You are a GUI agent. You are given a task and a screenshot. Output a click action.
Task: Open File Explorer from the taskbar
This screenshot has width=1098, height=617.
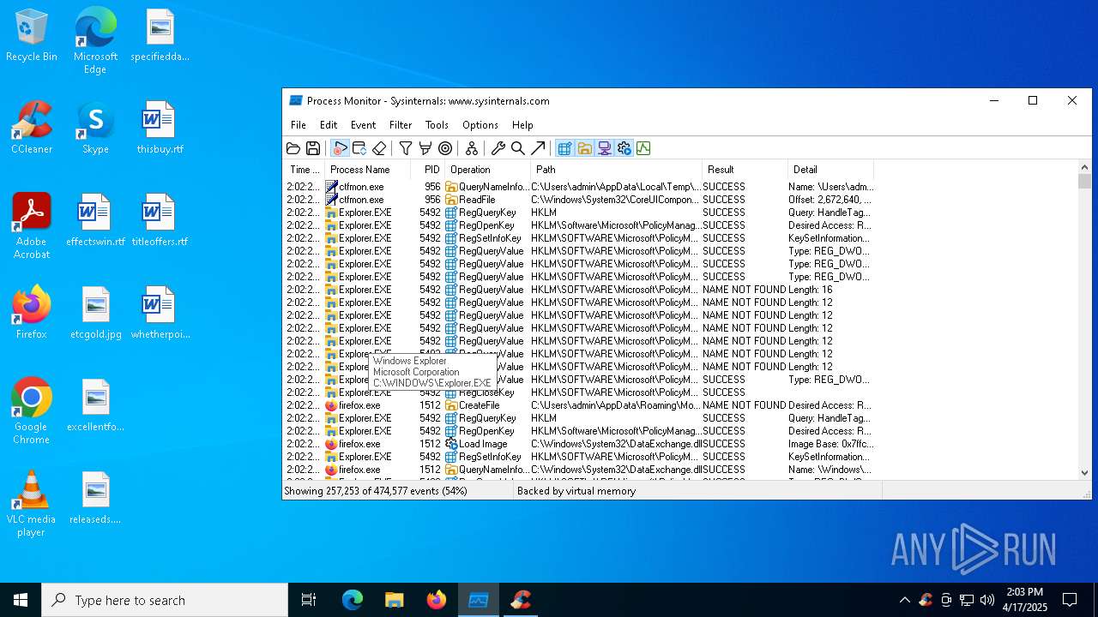click(394, 600)
